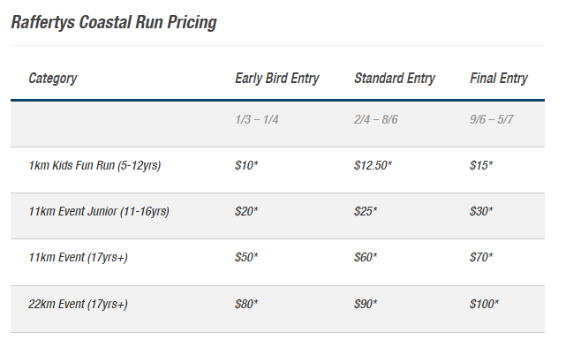Screen dimensions: 581x340
Task: Click the 11km Event (17yrs+) row label
Action: coord(79,257)
